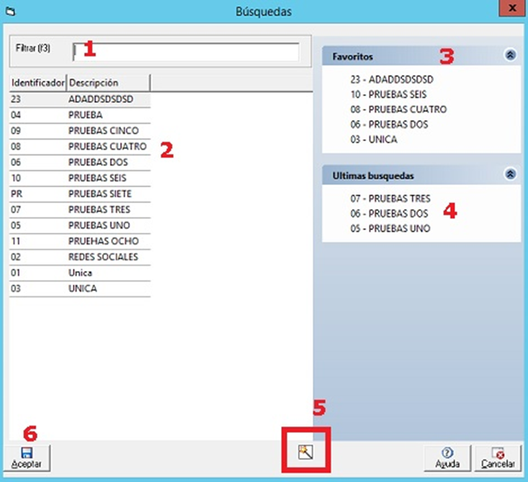This screenshot has height=482, width=528.
Task: Open favorite 03 - UNICA
Action: pos(373,139)
